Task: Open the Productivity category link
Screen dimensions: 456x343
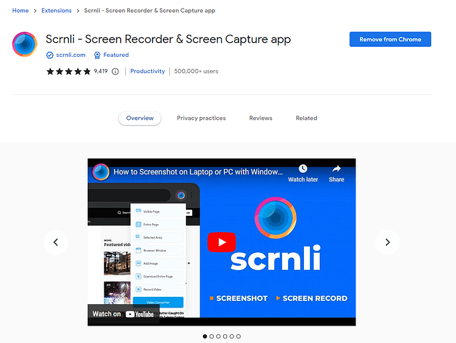Action: pyautogui.click(x=147, y=71)
